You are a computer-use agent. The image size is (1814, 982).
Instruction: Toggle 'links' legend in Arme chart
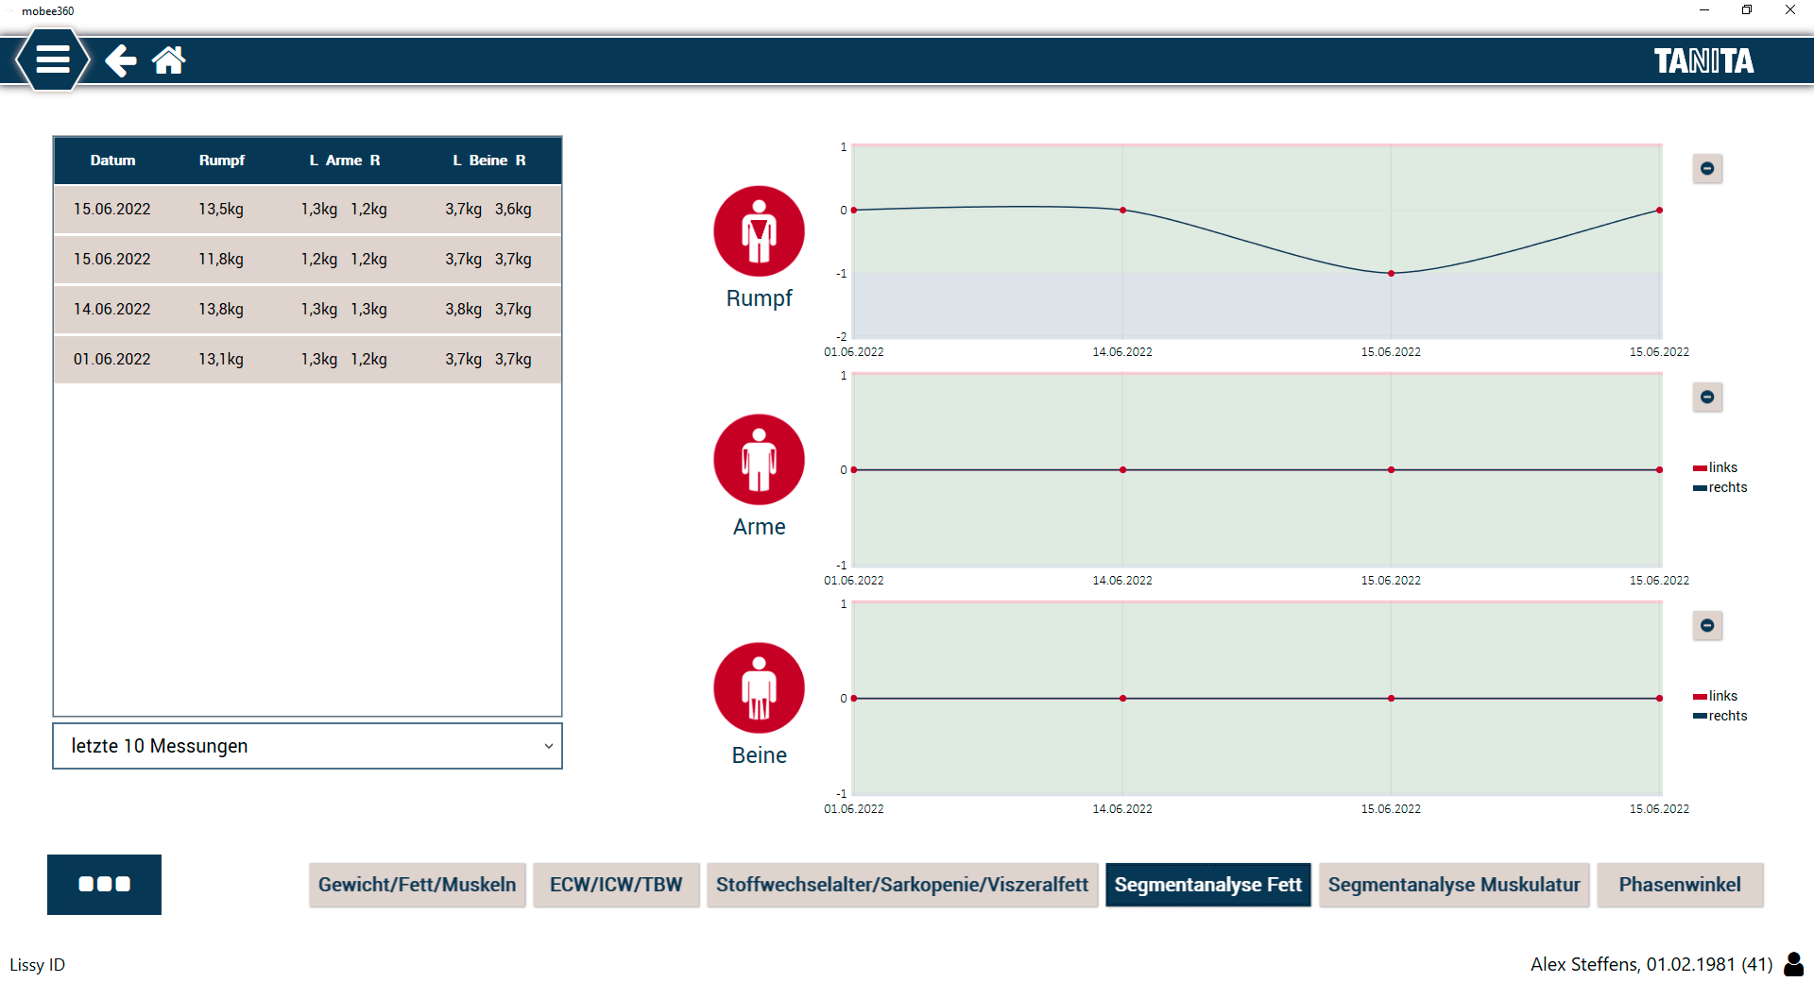pyautogui.click(x=1716, y=467)
